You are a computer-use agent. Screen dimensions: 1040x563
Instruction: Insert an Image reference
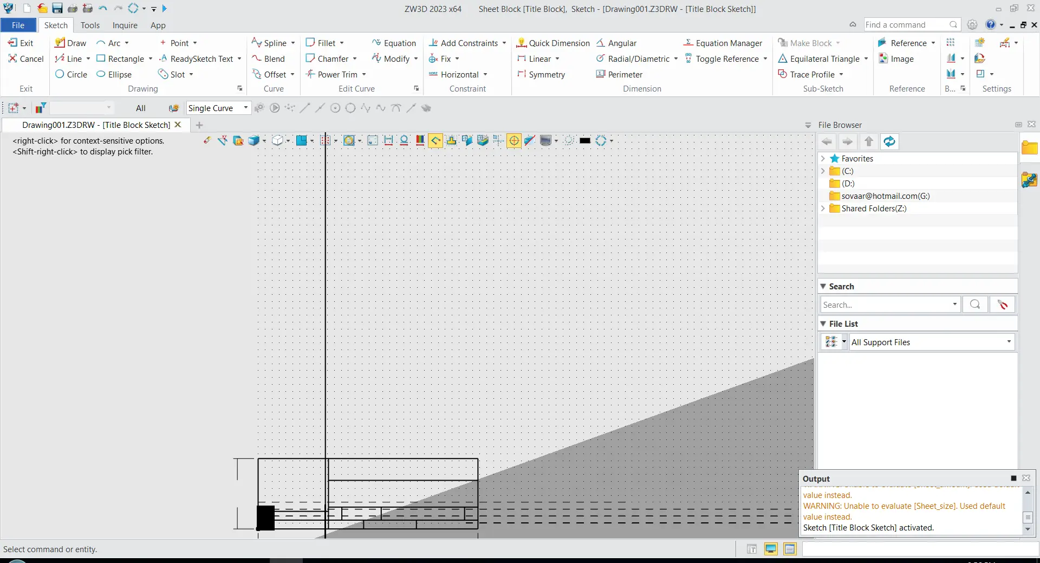[x=896, y=59]
